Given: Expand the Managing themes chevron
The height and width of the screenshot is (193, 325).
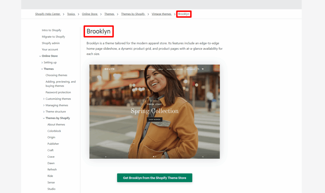Looking at the screenshot, I should 44,105.
